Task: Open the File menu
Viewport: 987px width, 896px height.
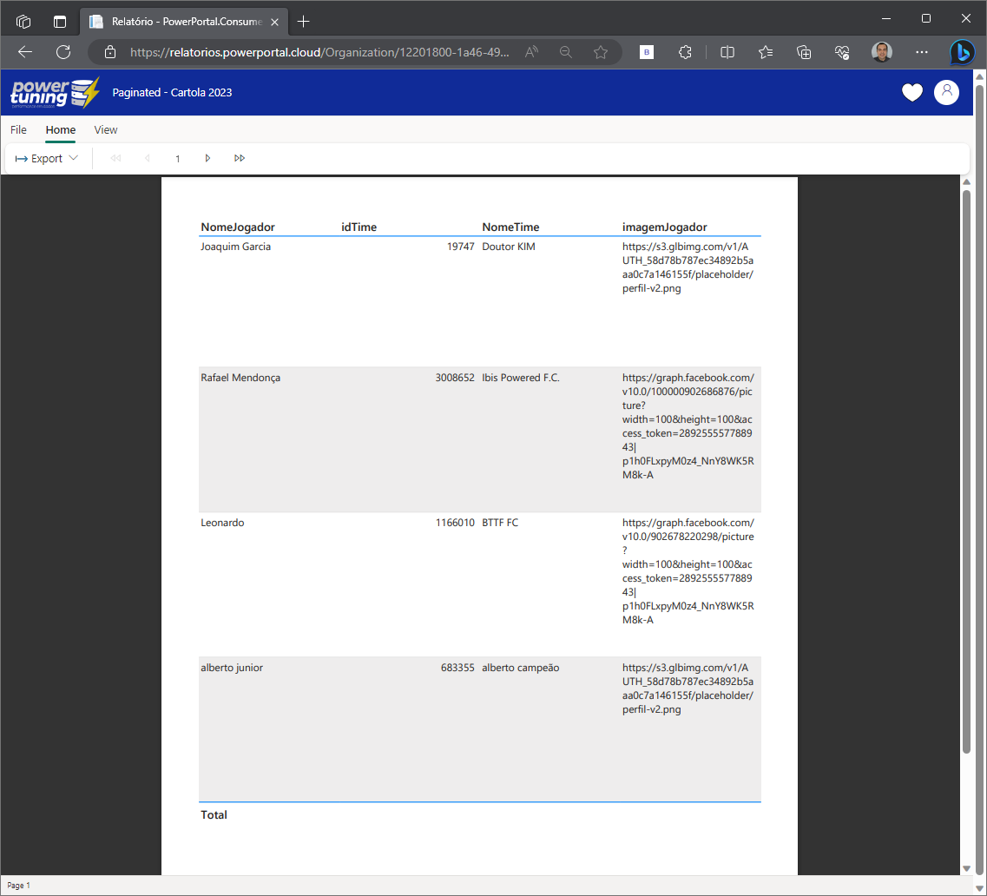Action: pyautogui.click(x=18, y=130)
